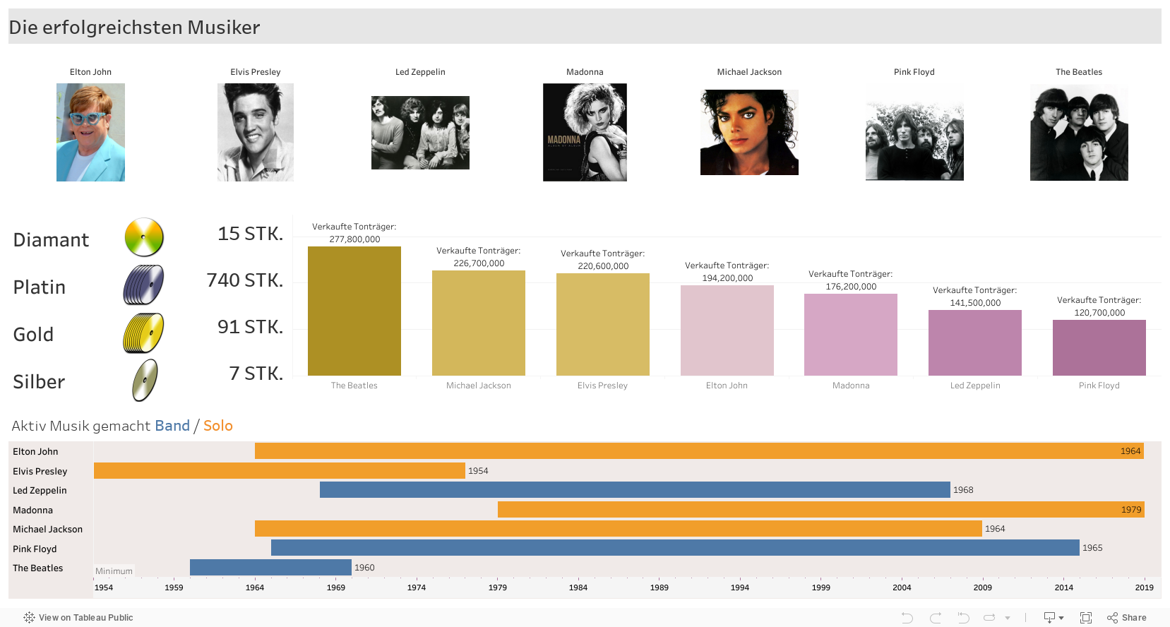Viewport: 1170px width, 627px height.
Task: Click Madonna's orange timeline bar
Action: (821, 509)
